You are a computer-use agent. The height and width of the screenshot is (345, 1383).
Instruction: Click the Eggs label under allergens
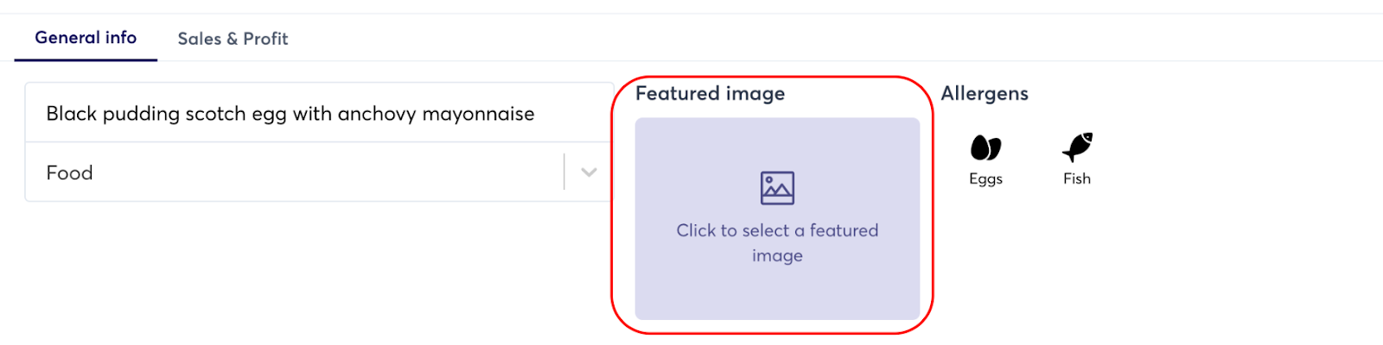click(x=985, y=179)
